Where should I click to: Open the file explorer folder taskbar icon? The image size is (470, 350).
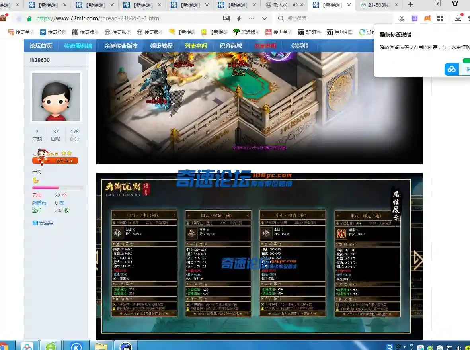click(x=101, y=346)
